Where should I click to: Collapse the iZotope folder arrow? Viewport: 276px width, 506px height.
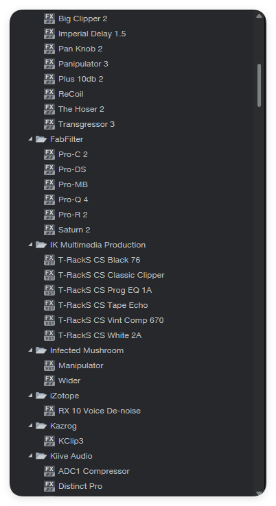pos(30,396)
